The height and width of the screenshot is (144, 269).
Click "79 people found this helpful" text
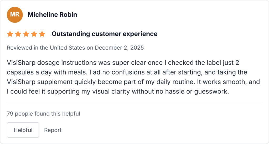click(43, 114)
